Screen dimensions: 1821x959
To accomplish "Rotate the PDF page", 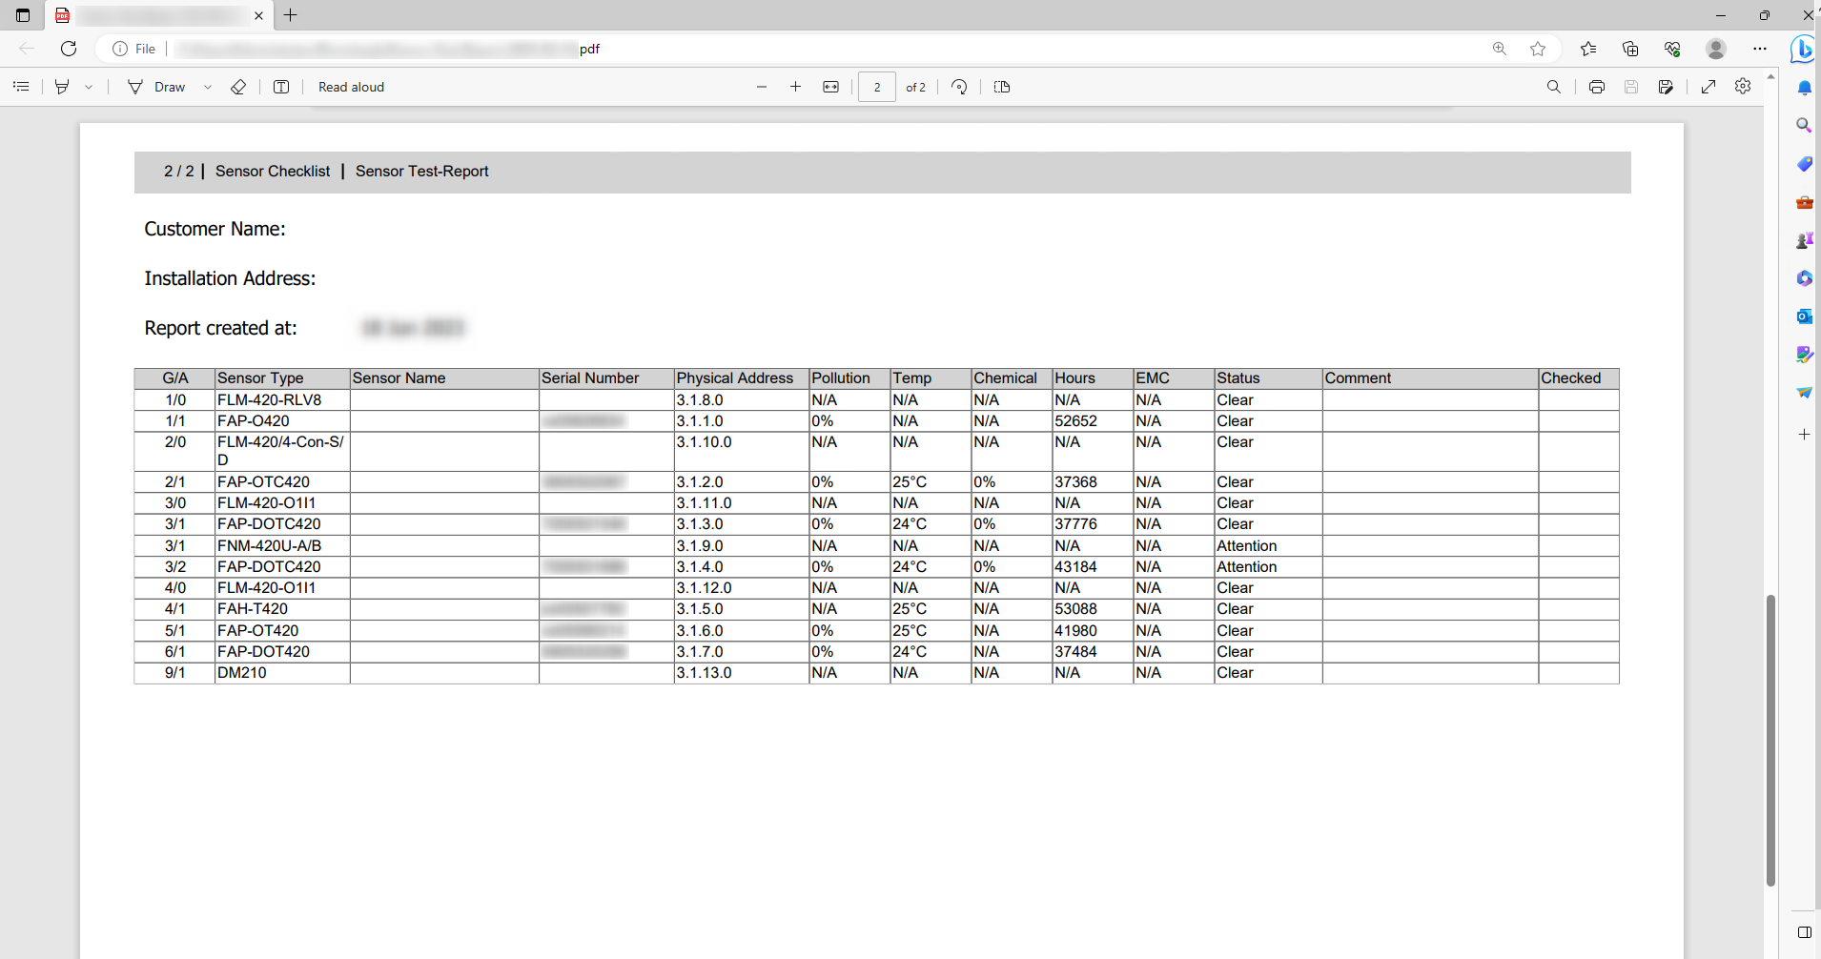I will coord(959,87).
